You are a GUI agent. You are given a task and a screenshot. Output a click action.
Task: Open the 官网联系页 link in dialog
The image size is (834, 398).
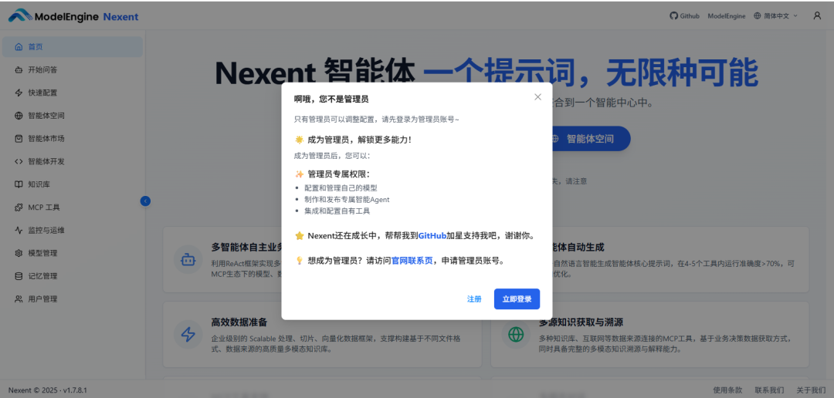[412, 261]
